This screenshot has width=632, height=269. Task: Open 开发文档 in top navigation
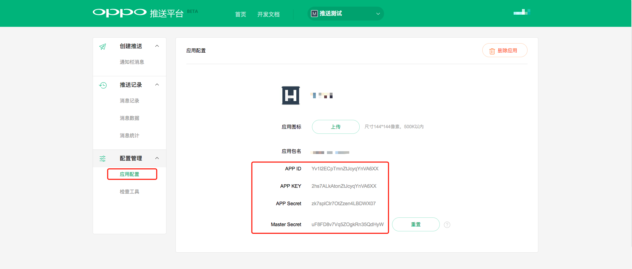268,14
